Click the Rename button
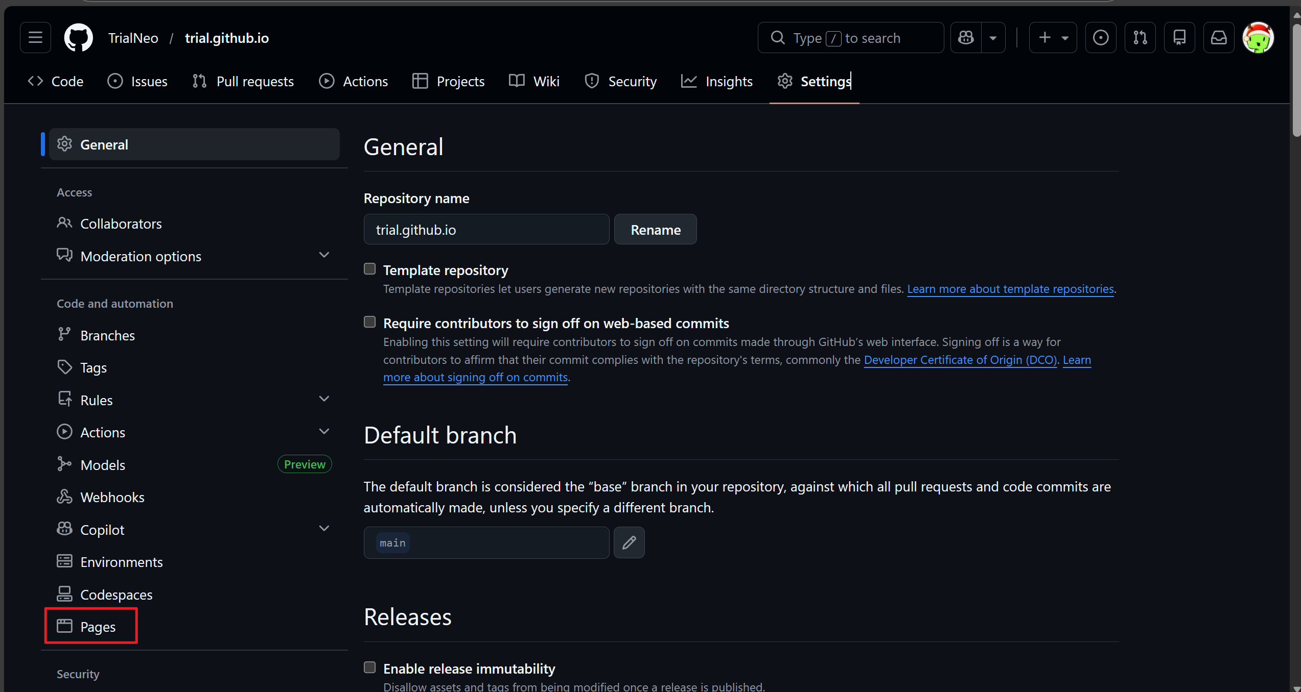 (x=655, y=230)
